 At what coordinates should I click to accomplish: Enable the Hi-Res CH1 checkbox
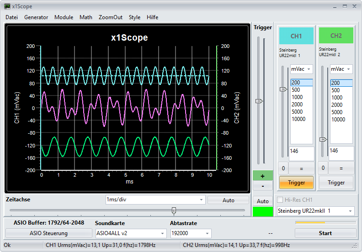click(280, 199)
